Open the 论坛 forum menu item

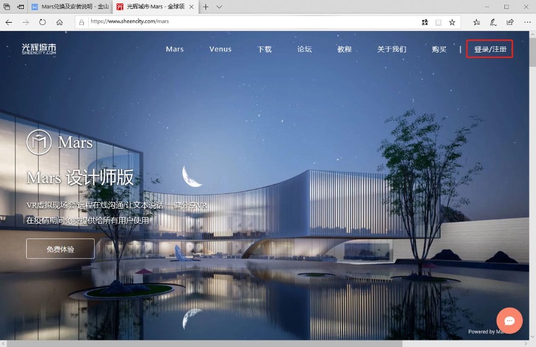click(304, 49)
